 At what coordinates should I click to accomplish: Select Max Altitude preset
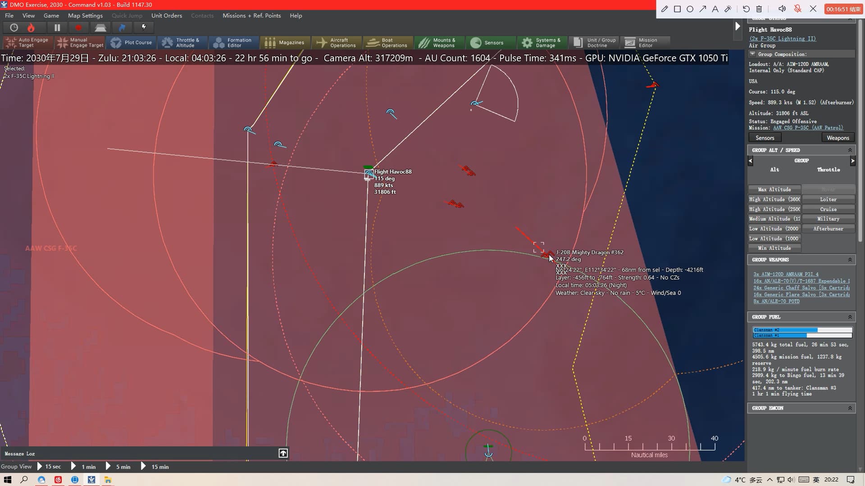point(774,189)
